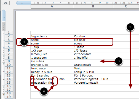This screenshot has width=139, height=99.
Task: Select row 19 header
Action: 9,97
